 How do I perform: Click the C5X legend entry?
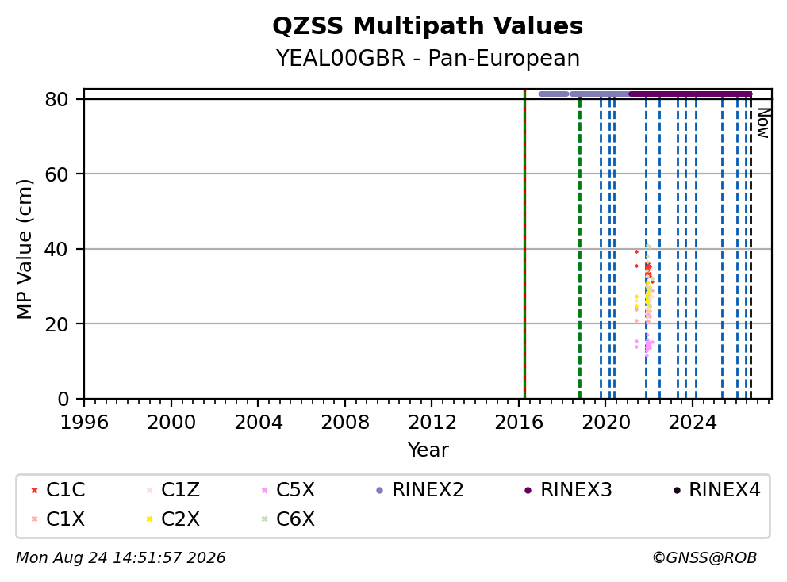point(288,490)
